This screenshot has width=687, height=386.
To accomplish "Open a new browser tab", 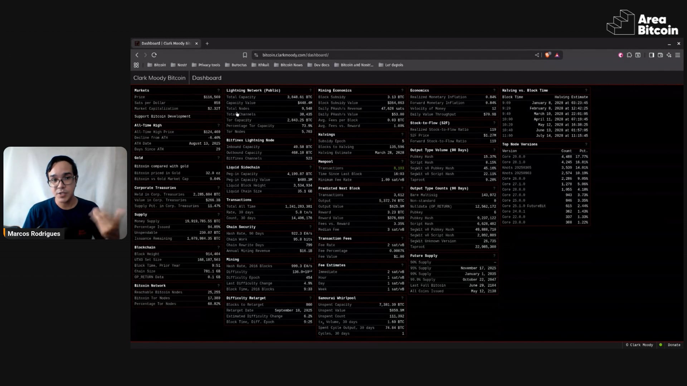I will tap(207, 44).
